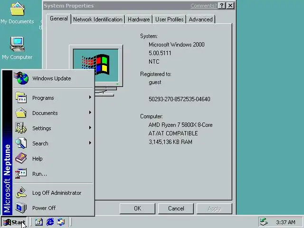Select Log Off Administrator
304x228 pixels.
[x=53, y=193]
